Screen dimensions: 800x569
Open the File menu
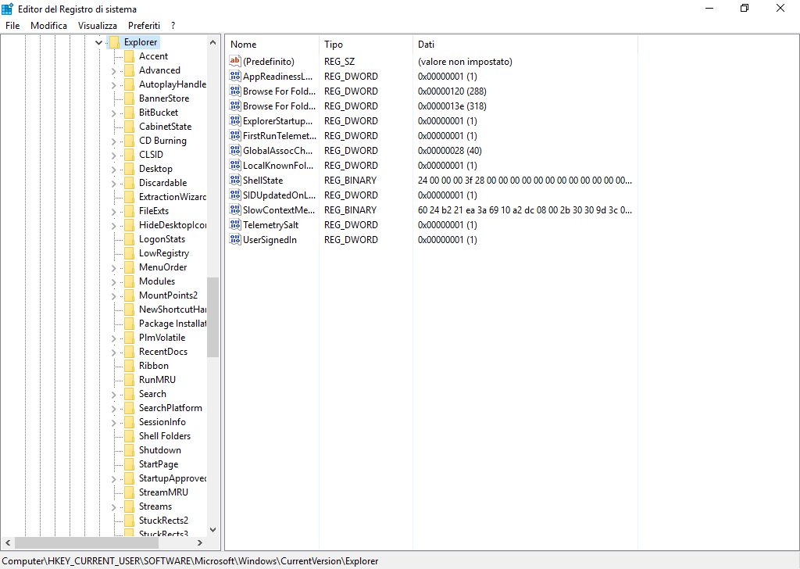click(12, 26)
